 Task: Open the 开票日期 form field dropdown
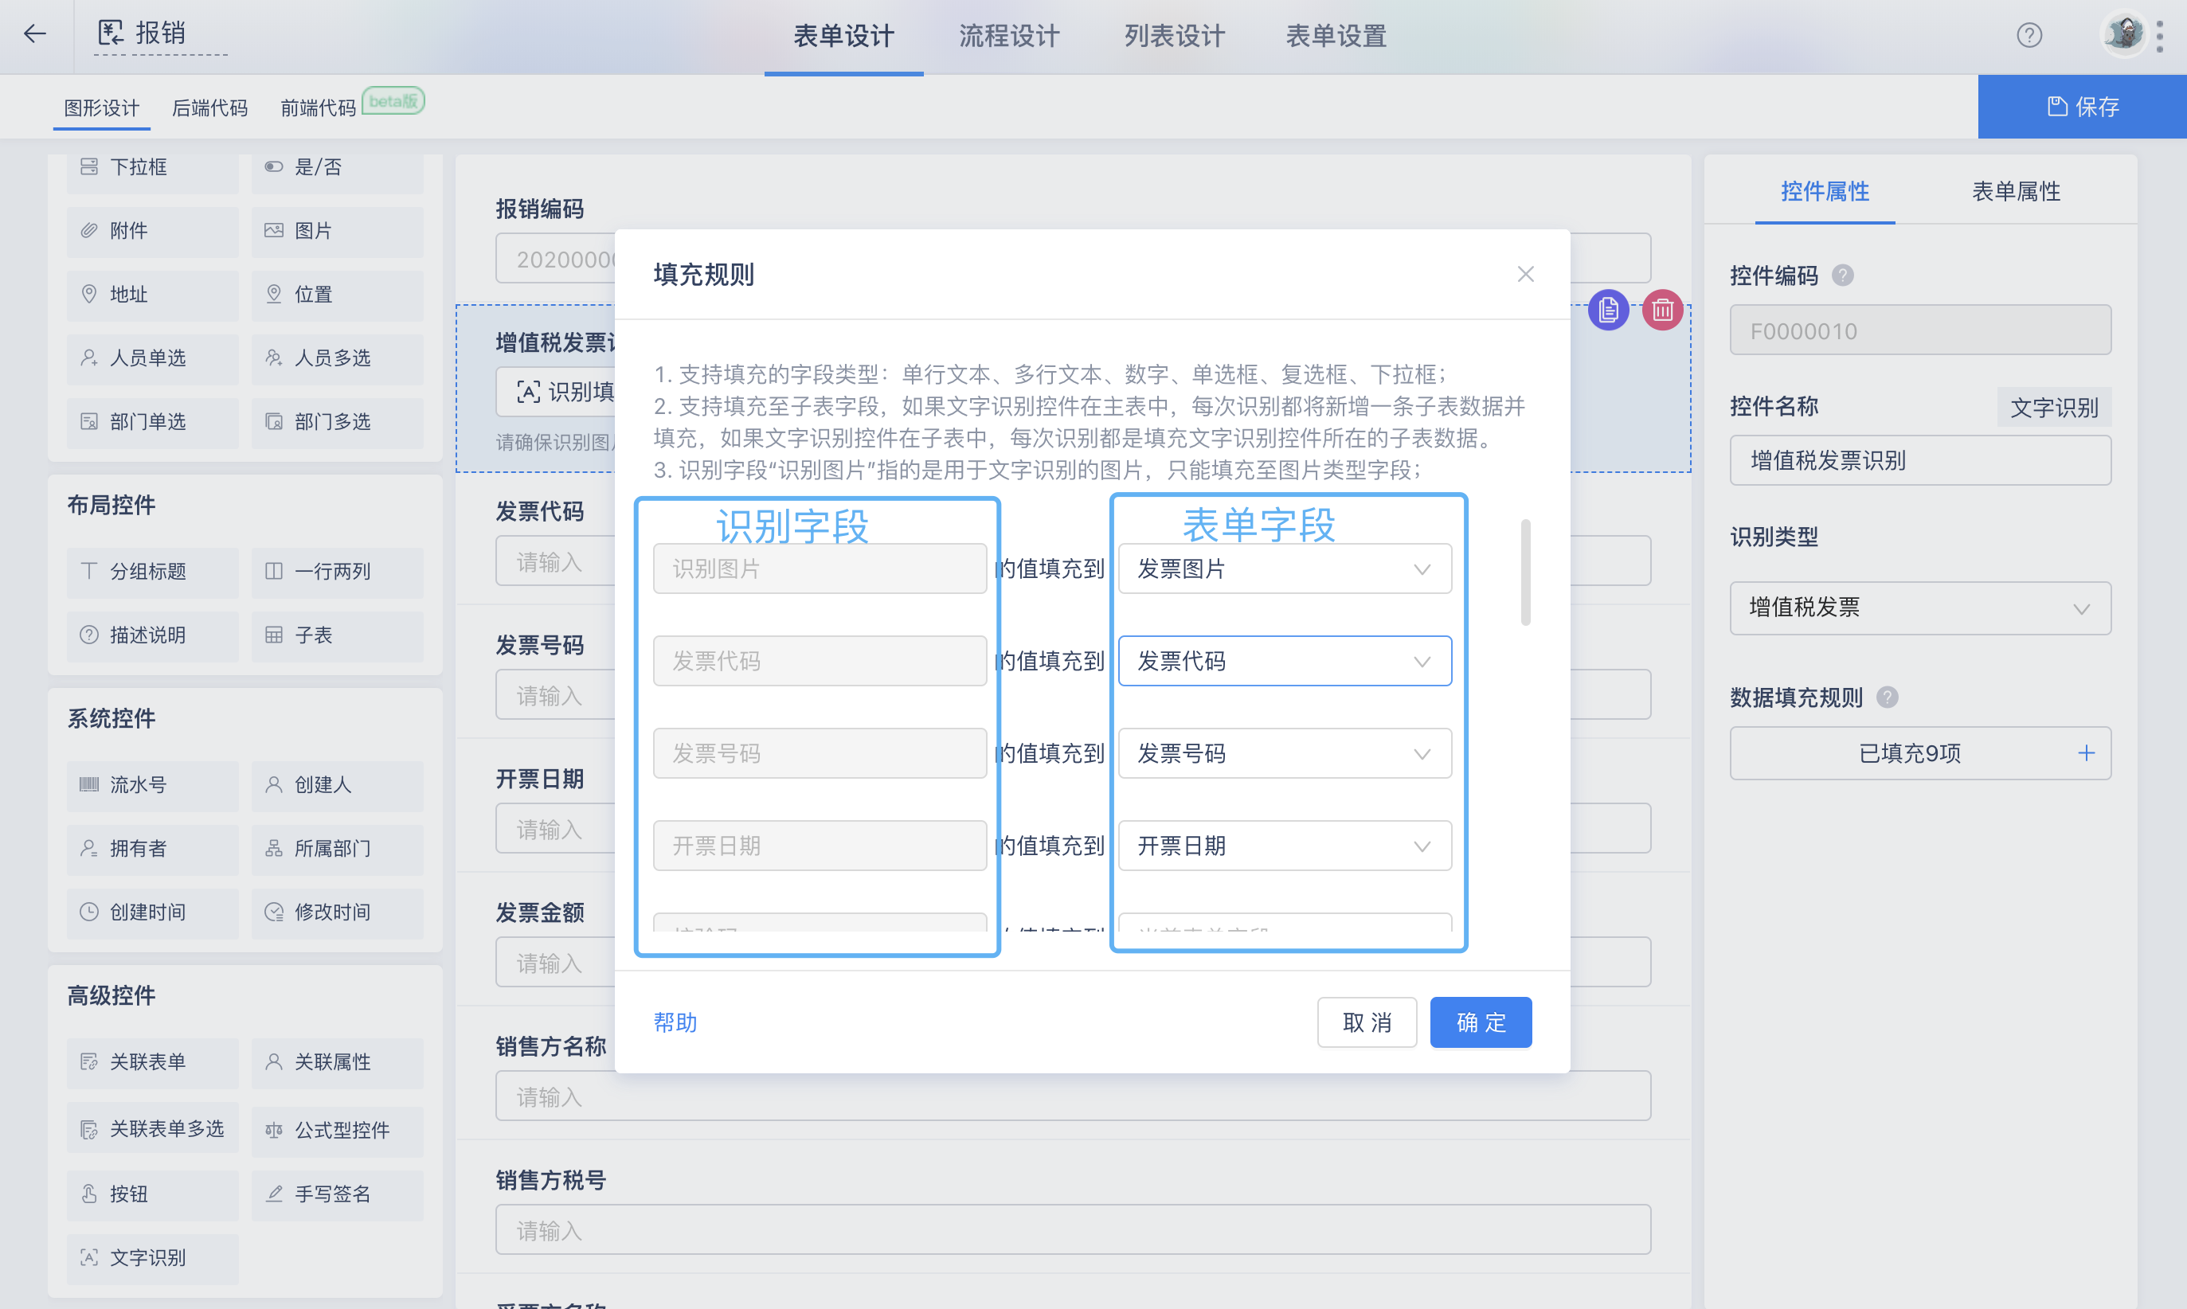[x=1285, y=847]
